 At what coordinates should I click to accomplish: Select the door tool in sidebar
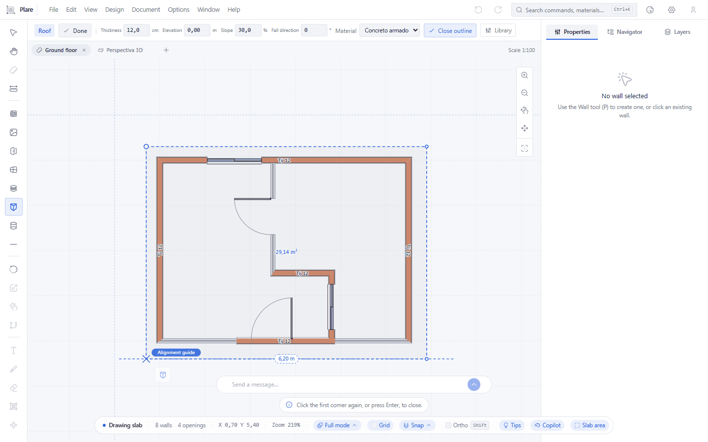coord(13,151)
